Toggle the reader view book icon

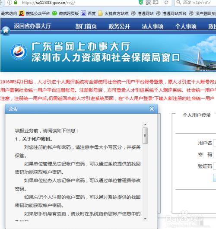(x=156, y=2)
